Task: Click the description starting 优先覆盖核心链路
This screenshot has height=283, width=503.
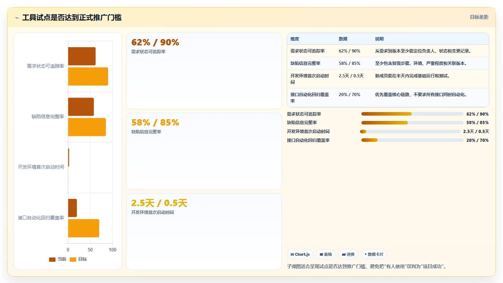Action: (x=421, y=95)
